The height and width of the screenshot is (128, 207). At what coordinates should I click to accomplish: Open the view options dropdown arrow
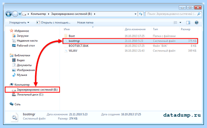[180, 22]
